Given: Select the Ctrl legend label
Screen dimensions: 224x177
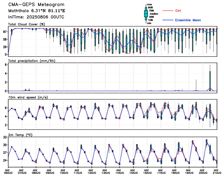Looking at the screenshot, I should [178, 11].
